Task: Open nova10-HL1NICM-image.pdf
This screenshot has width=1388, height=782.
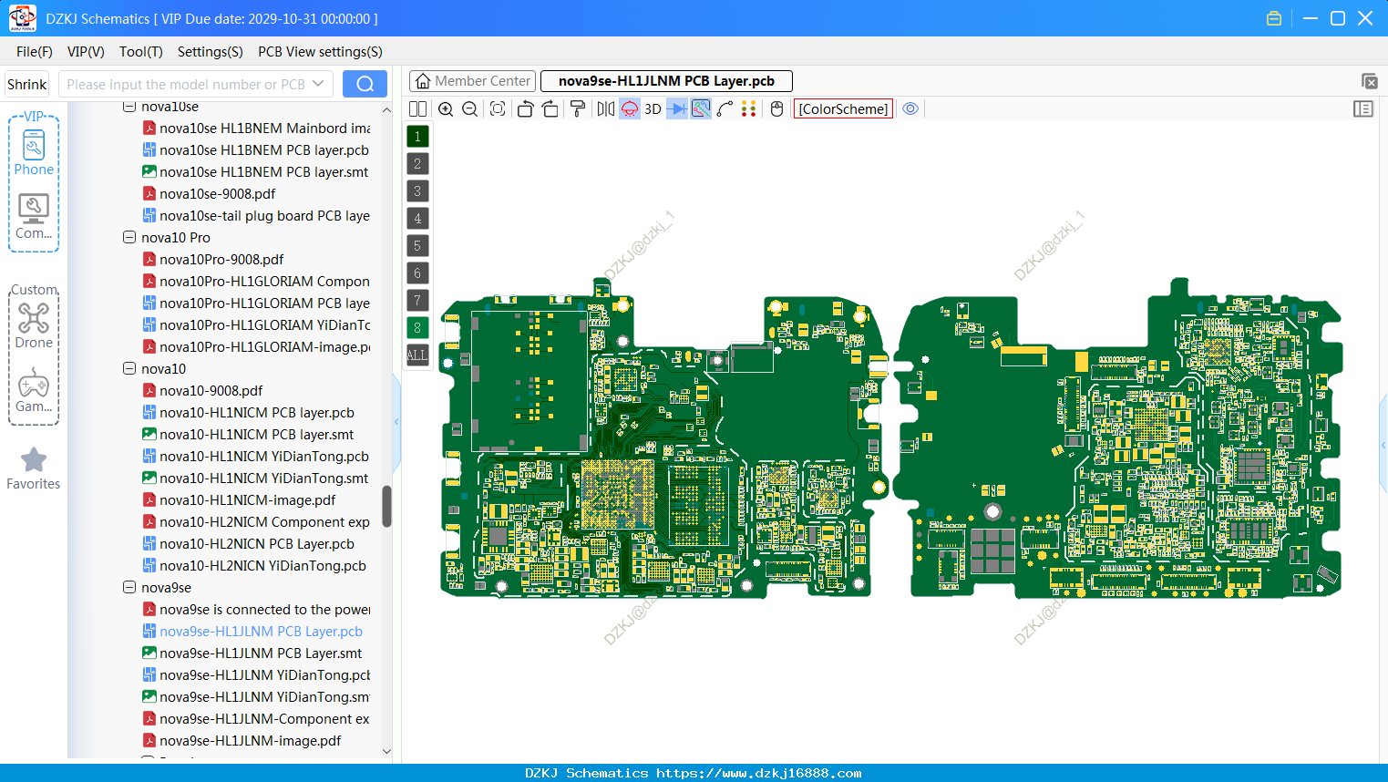Action: pyautogui.click(x=240, y=499)
